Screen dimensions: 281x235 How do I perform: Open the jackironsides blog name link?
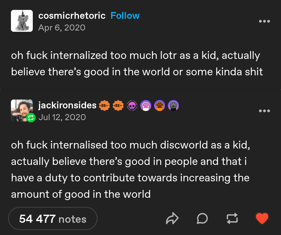67,105
